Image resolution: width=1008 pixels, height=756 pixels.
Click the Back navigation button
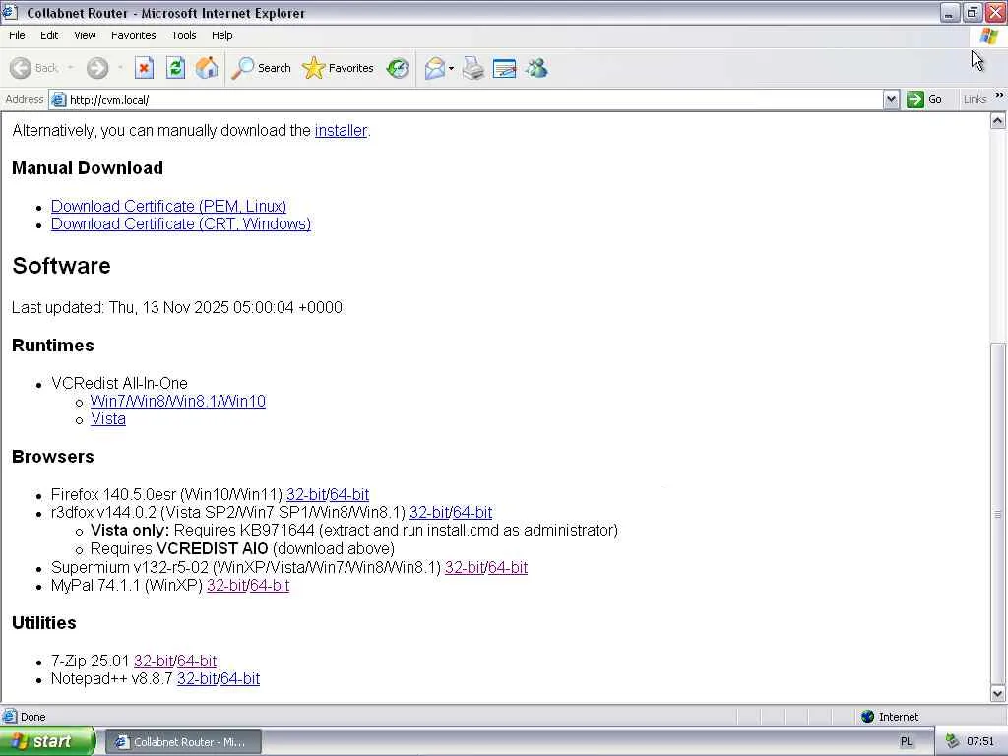click(34, 68)
